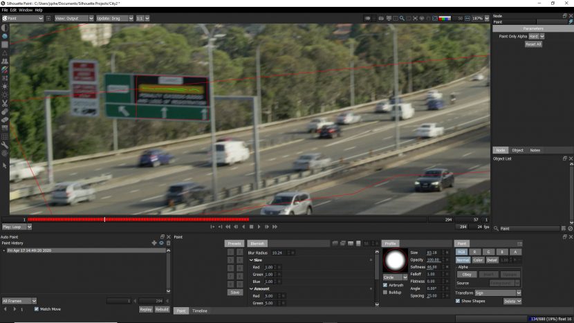574x323 pixels.
Task: Click the Opacity value field
Action: pos(434,259)
